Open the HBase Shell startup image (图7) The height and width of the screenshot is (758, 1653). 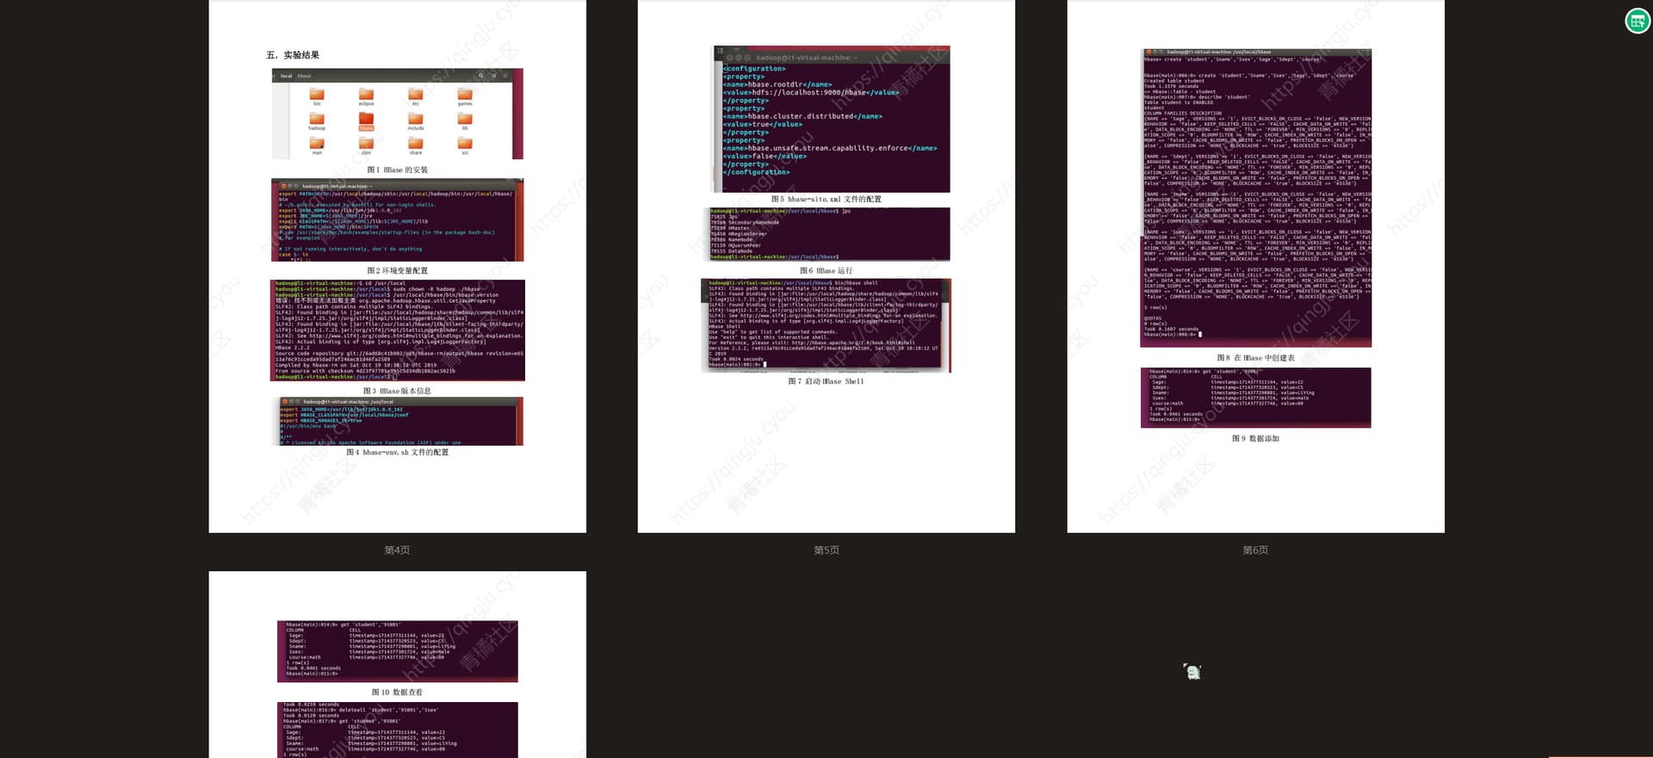pyautogui.click(x=826, y=325)
